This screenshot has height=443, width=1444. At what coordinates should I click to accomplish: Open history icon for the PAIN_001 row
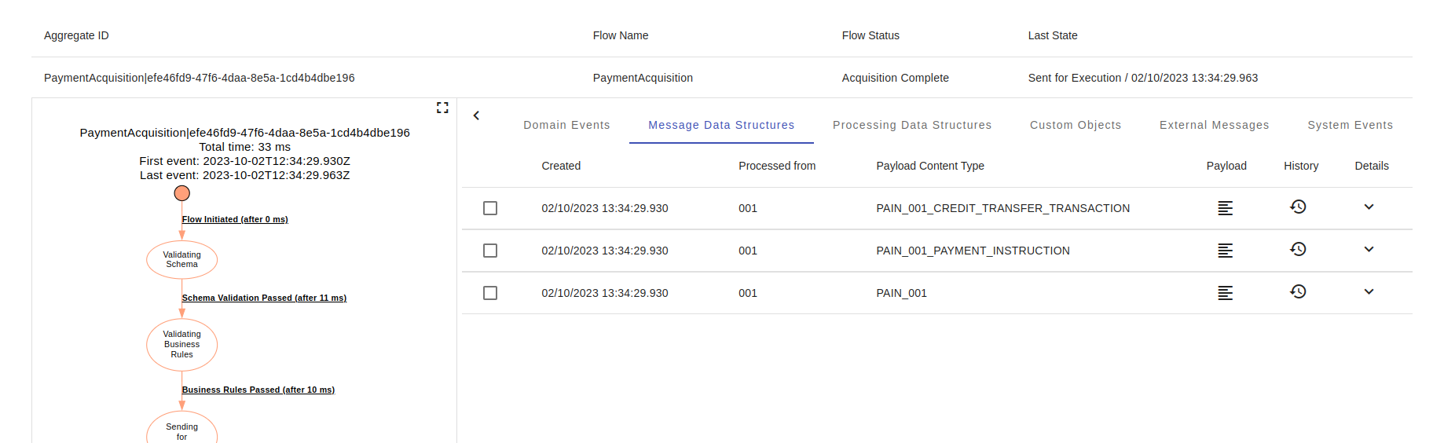(x=1298, y=291)
